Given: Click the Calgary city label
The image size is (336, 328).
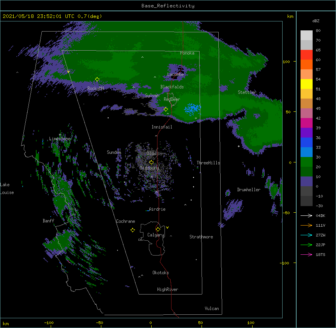Looking at the screenshot, I should tap(156, 235).
